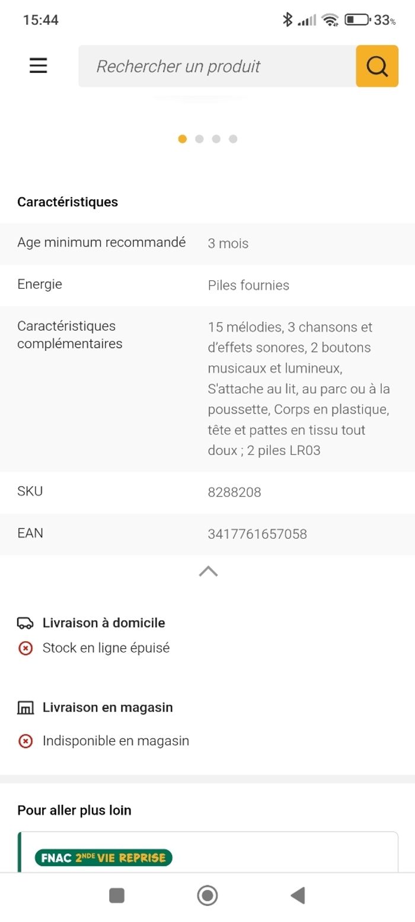
Task: Open the hamburger menu
Action: 38,65
